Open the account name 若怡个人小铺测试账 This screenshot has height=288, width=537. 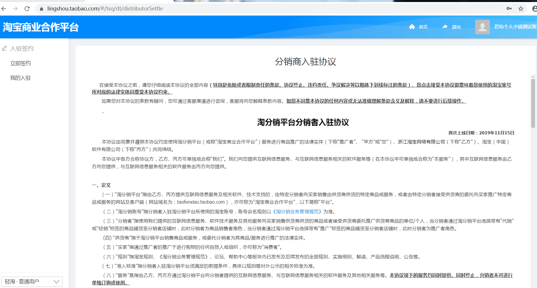515,27
